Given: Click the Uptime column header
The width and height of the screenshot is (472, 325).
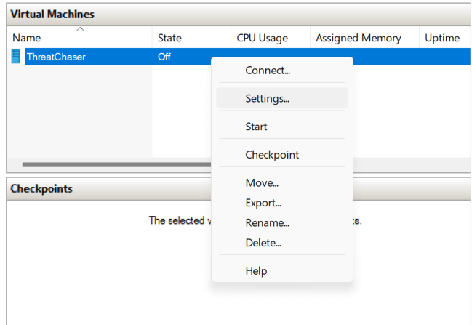Looking at the screenshot, I should pyautogui.click(x=442, y=38).
